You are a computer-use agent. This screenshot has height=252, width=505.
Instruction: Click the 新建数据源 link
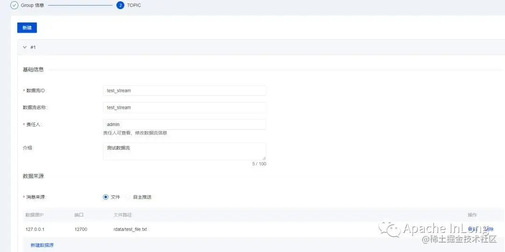click(42, 245)
